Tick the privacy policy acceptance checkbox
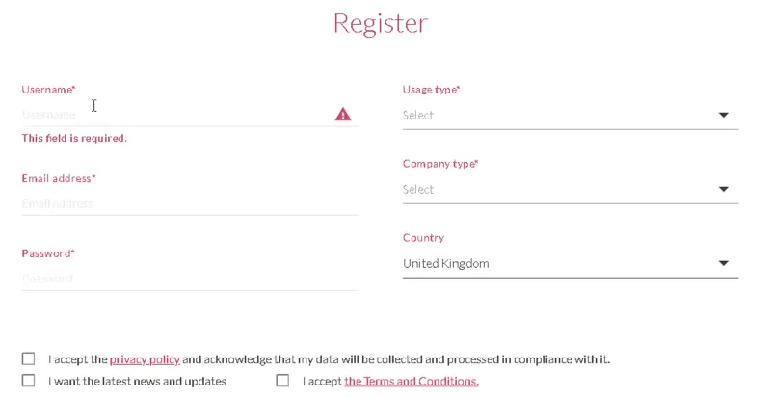The image size is (771, 398). pos(29,358)
